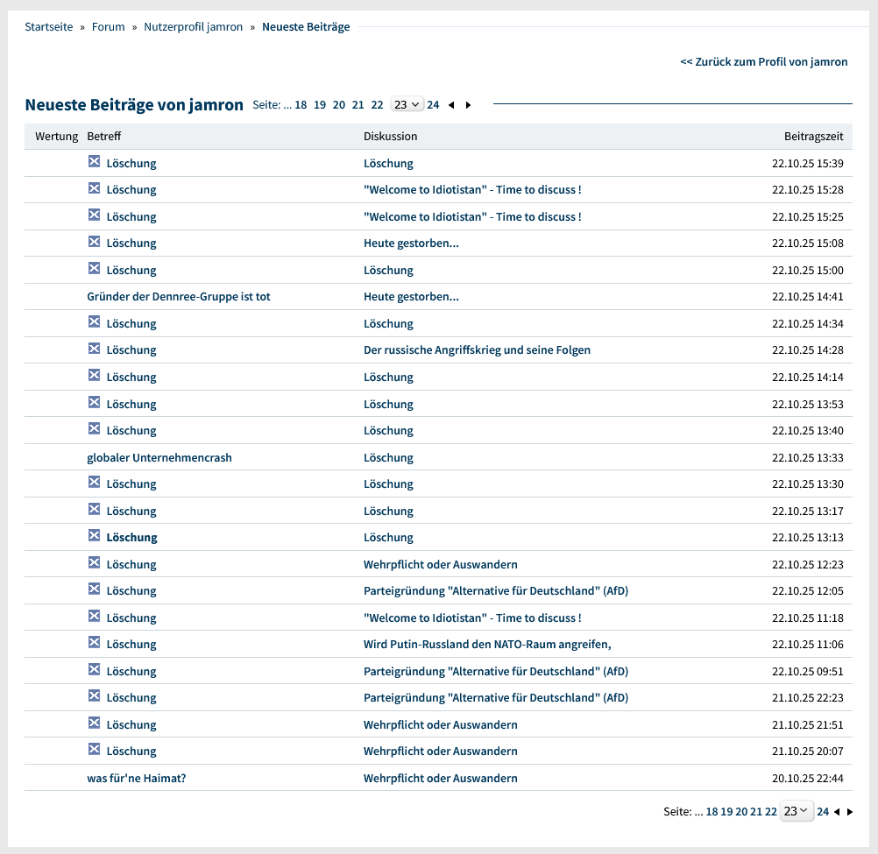Go to next page using top right arrow
The height and width of the screenshot is (854, 878).
[468, 105]
